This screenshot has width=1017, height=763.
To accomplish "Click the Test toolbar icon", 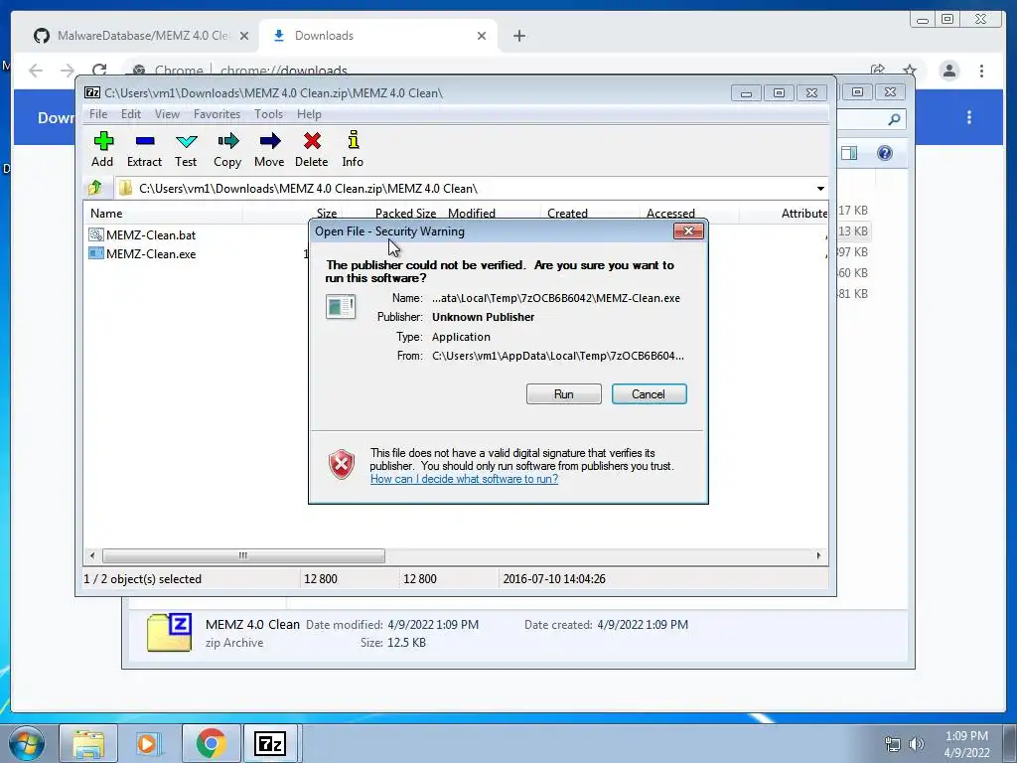I will pyautogui.click(x=186, y=149).
